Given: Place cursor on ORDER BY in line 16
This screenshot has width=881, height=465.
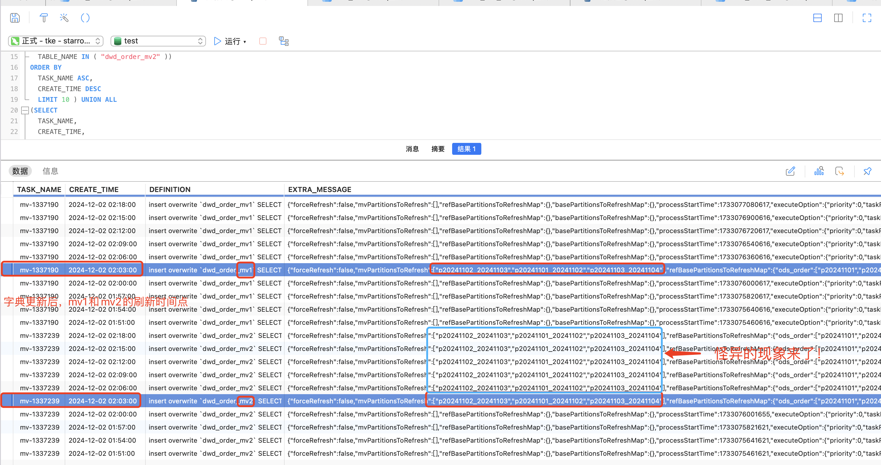Looking at the screenshot, I should coord(46,67).
